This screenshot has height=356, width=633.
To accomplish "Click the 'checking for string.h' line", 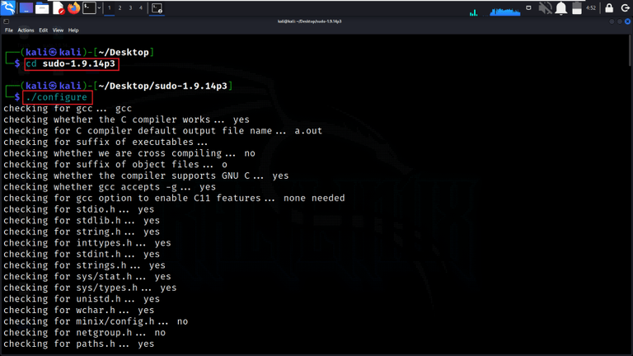I will click(x=82, y=232).
